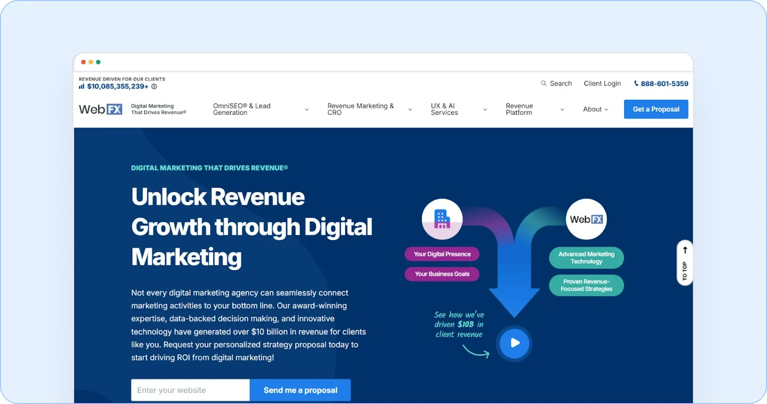Click the Advanced Marketing Technology pill
The height and width of the screenshot is (404, 767).
586,258
